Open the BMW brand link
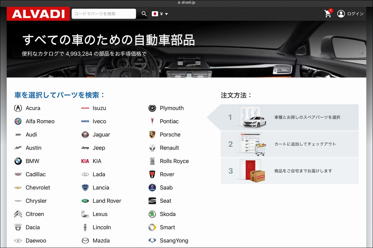This screenshot has width=373, height=248. (33, 161)
